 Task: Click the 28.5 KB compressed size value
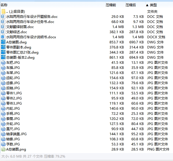(x=138, y=149)
